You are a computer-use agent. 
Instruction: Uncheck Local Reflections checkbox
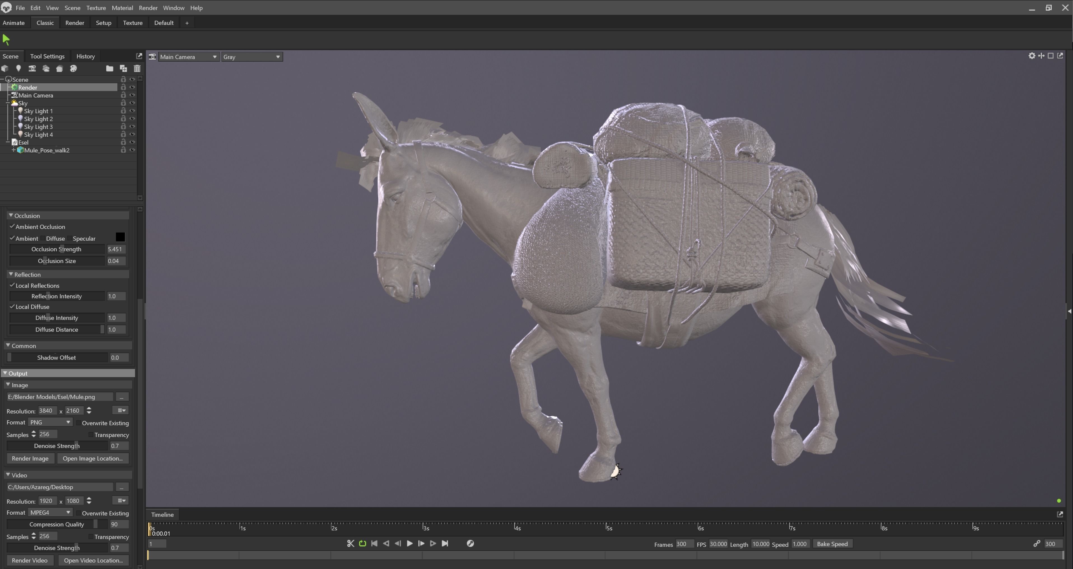pos(12,285)
